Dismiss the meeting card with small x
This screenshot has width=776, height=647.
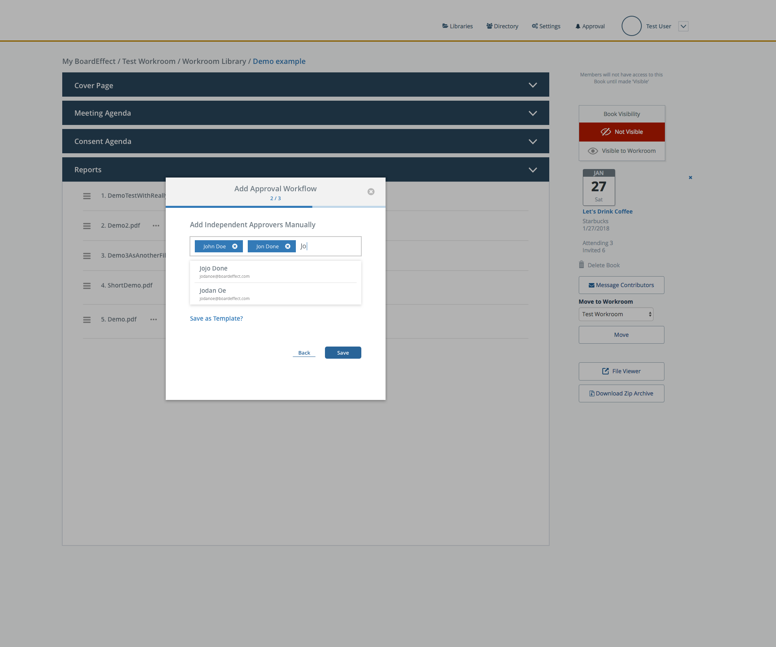tap(690, 178)
